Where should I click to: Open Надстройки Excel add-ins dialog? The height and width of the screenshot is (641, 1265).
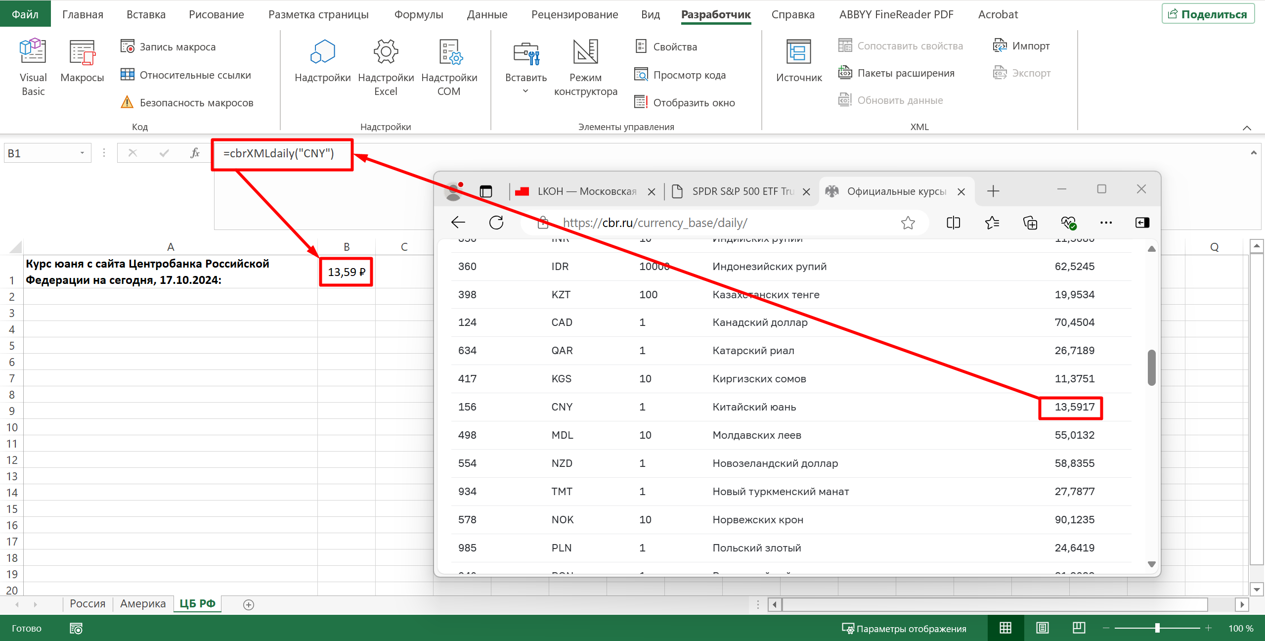[x=386, y=67]
